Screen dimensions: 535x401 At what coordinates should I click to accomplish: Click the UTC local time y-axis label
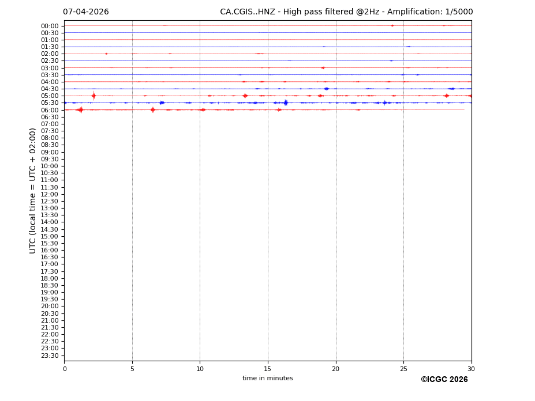(x=33, y=191)
